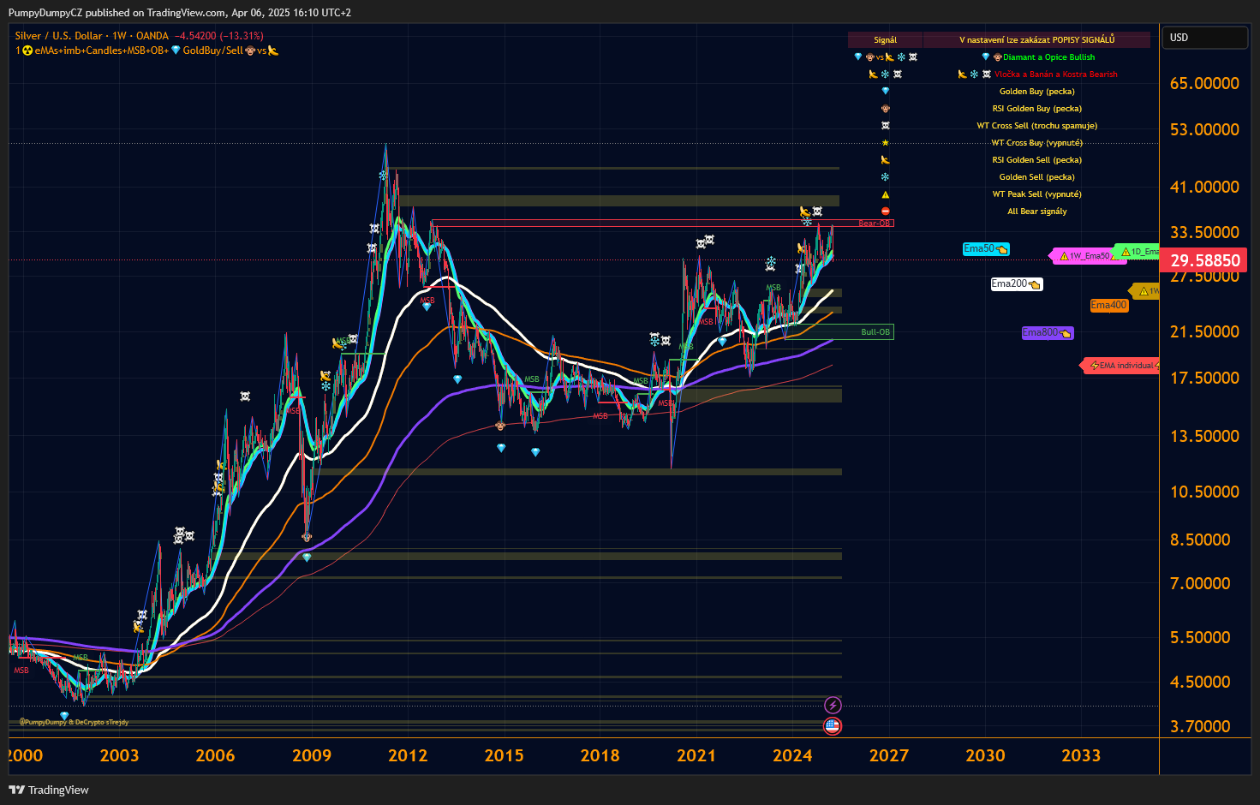Click the Ema400 orange label
Viewport: 1260px width, 805px height.
click(1109, 305)
